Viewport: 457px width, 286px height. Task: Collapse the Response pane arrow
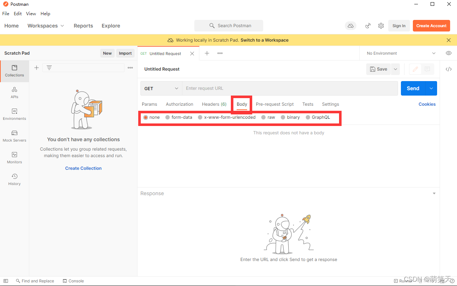pos(434,194)
